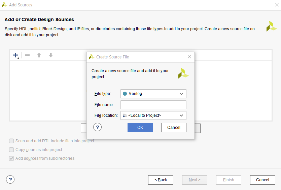Click the Remove source minus icon
The width and height of the screenshot is (281, 190).
point(27,55)
